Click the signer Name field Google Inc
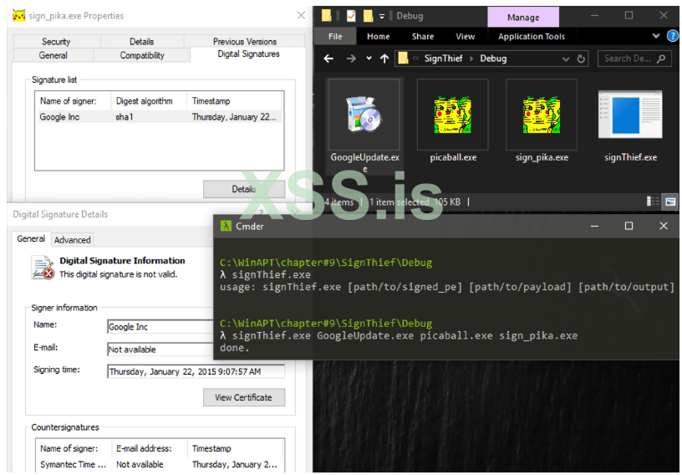682x475 pixels. tap(160, 327)
